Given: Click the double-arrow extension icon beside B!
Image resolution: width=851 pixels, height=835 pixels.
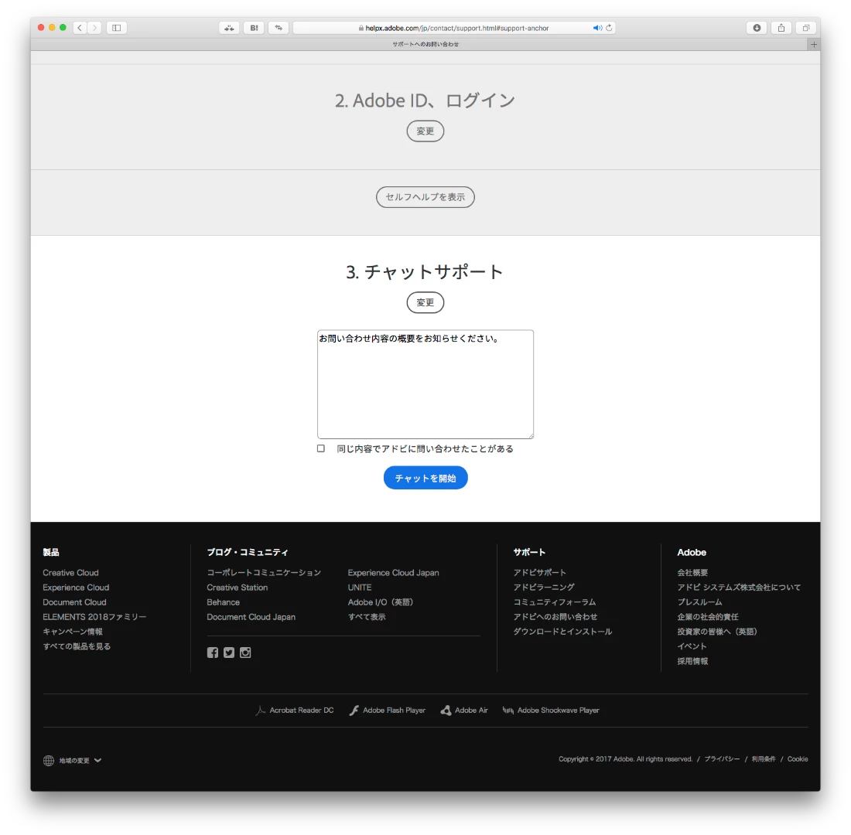Looking at the screenshot, I should (279, 28).
